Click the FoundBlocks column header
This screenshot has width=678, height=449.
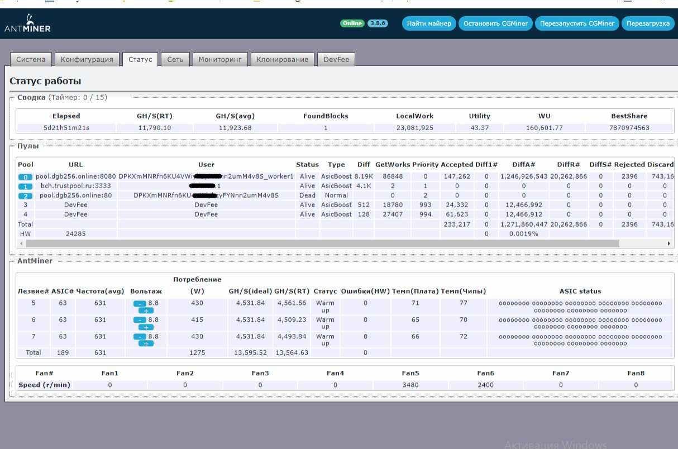pyautogui.click(x=326, y=116)
